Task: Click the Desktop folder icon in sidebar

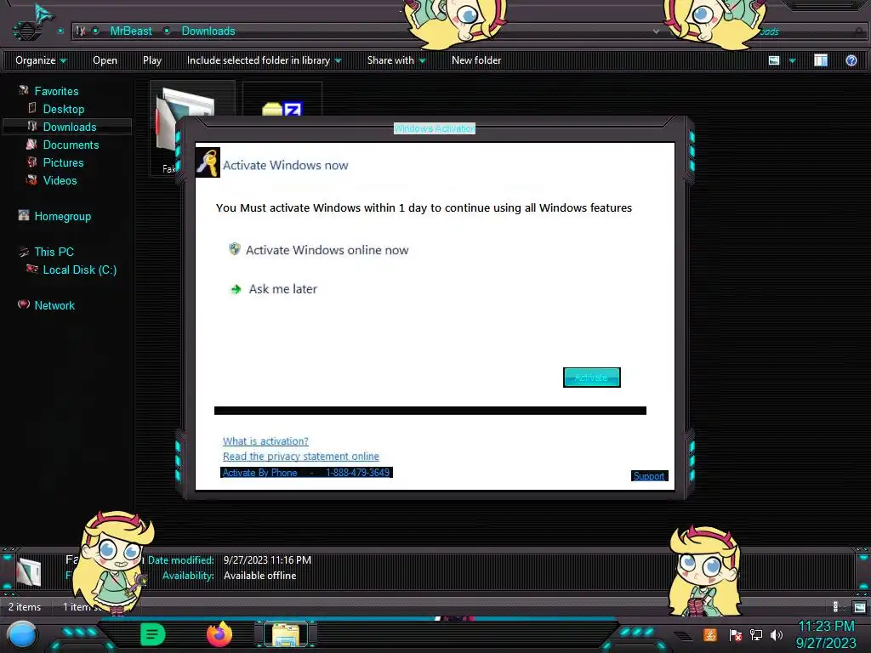Action: [x=31, y=108]
